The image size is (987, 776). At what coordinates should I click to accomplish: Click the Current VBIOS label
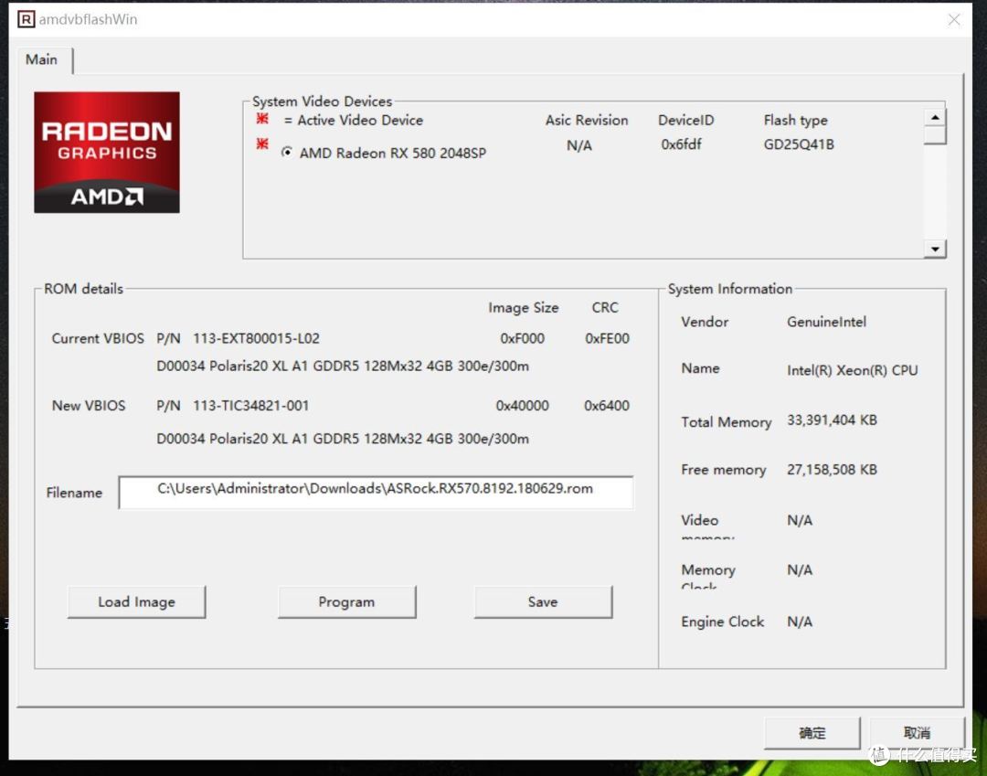click(98, 338)
